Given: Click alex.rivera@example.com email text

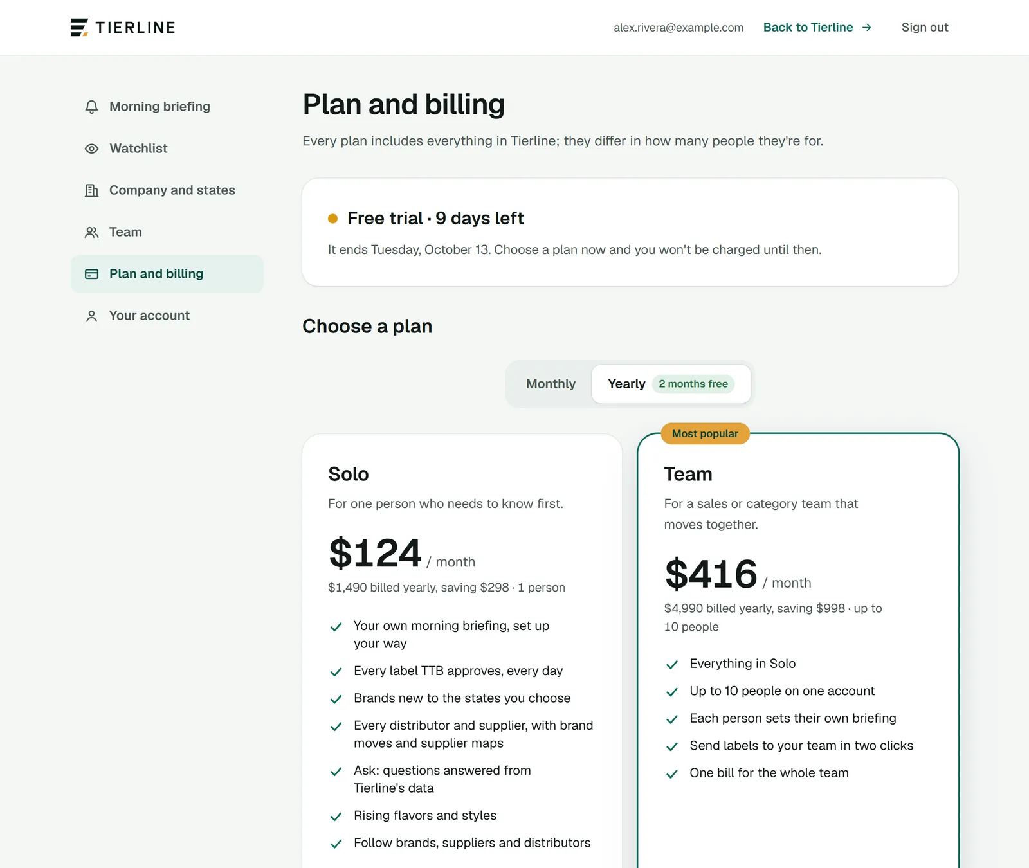Looking at the screenshot, I should [678, 28].
